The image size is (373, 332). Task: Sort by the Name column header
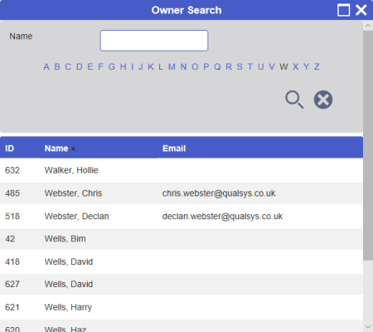(56, 149)
